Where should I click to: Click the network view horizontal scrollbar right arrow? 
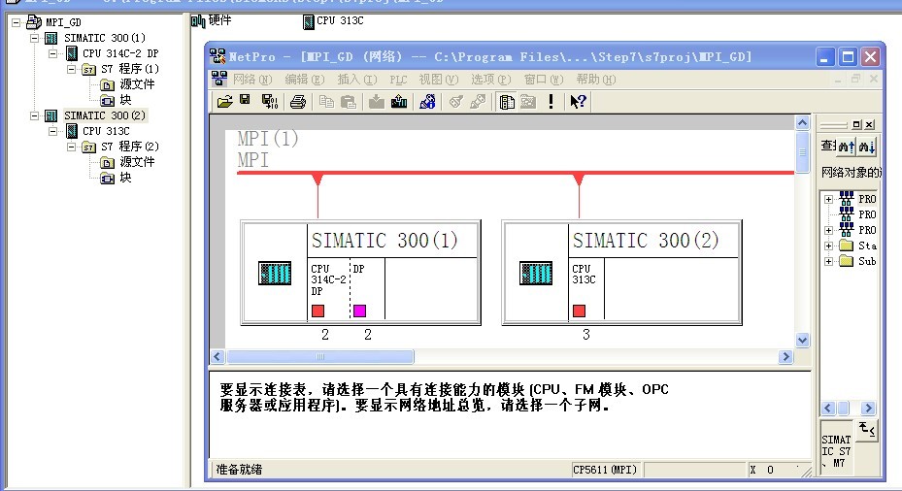(785, 357)
